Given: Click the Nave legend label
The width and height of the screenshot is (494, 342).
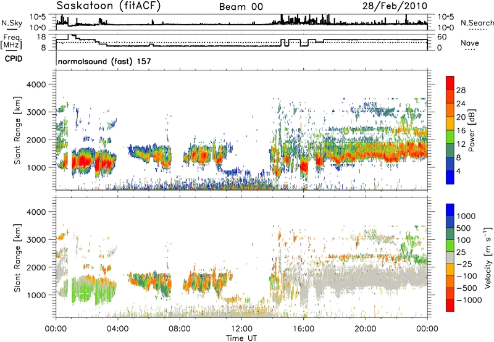Looking at the screenshot, I should (469, 43).
